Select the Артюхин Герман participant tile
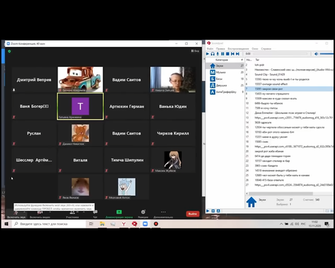The height and width of the screenshot is (268, 335). pyautogui.click(x=127, y=107)
